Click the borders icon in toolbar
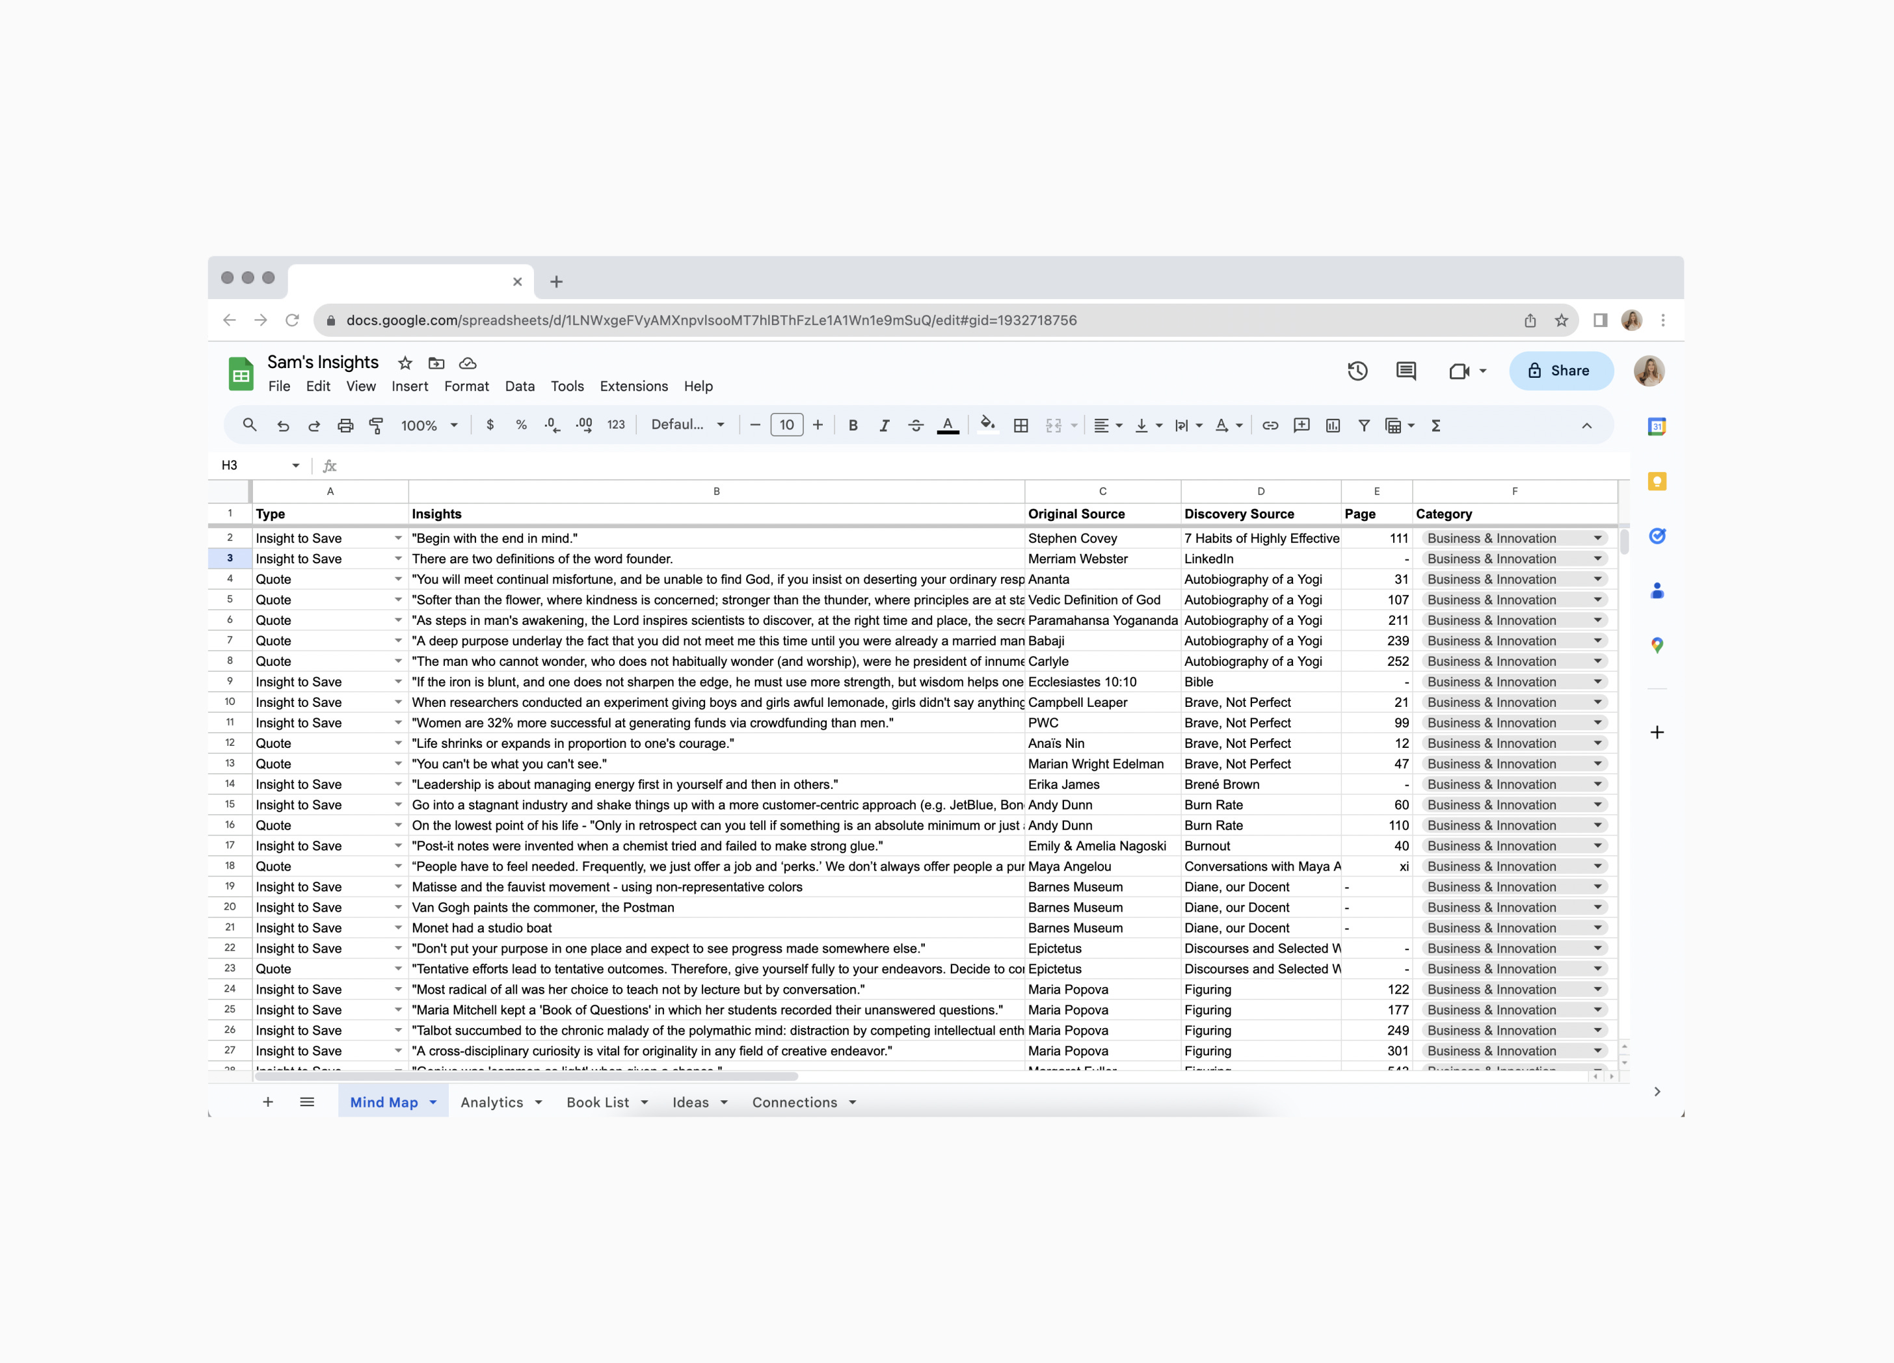Viewport: 1894px width, 1363px height. pos(1020,425)
